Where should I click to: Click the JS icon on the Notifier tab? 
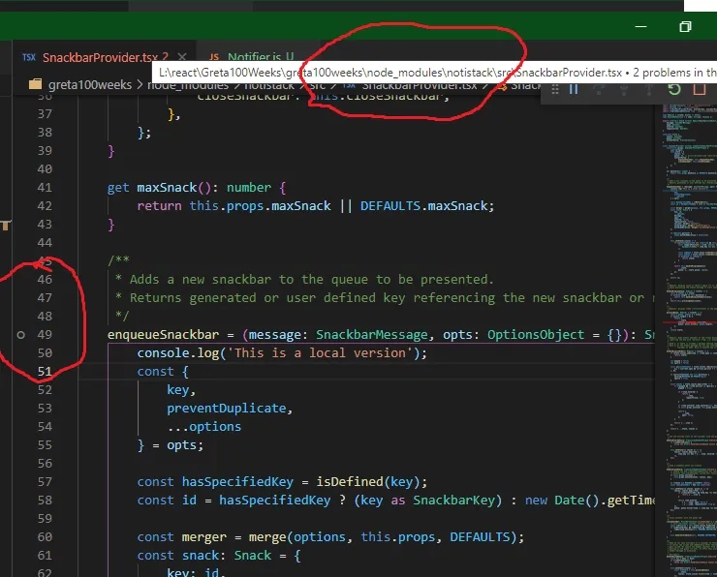click(x=213, y=57)
